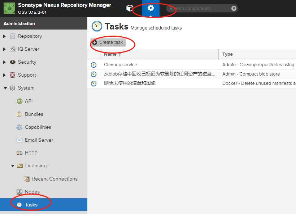Click the Nodes server icon
Viewport: 296px width, 214px height.
19,192
